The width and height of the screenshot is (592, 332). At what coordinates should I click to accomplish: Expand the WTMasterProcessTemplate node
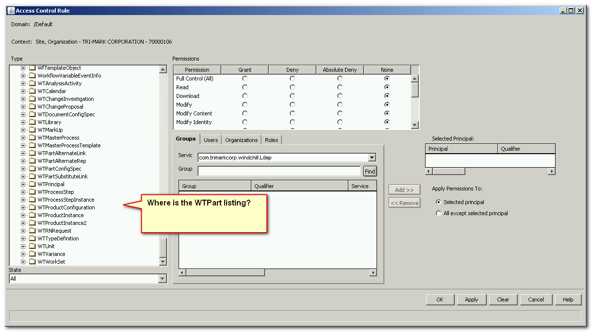coord(23,145)
